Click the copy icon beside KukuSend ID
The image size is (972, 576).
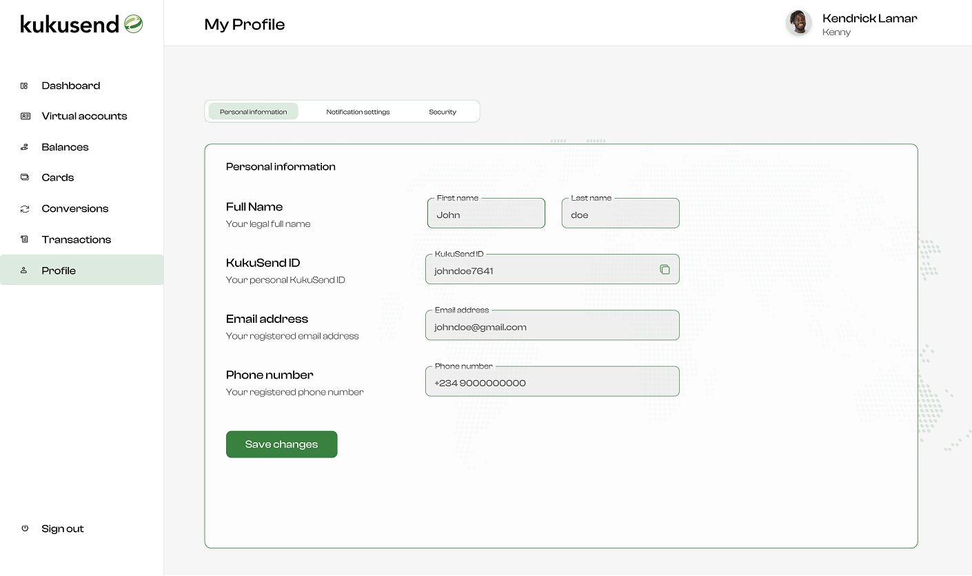(665, 269)
